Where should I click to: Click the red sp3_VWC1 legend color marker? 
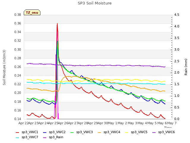click(x=18, y=133)
